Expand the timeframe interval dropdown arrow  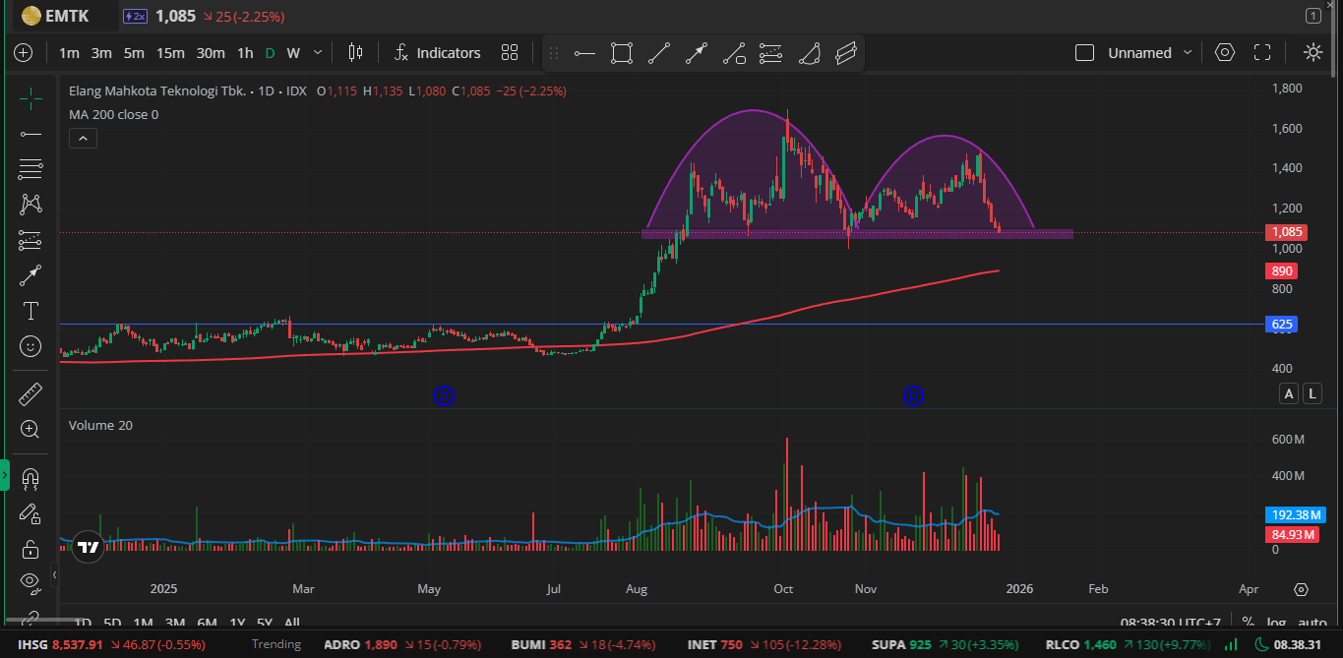click(318, 53)
